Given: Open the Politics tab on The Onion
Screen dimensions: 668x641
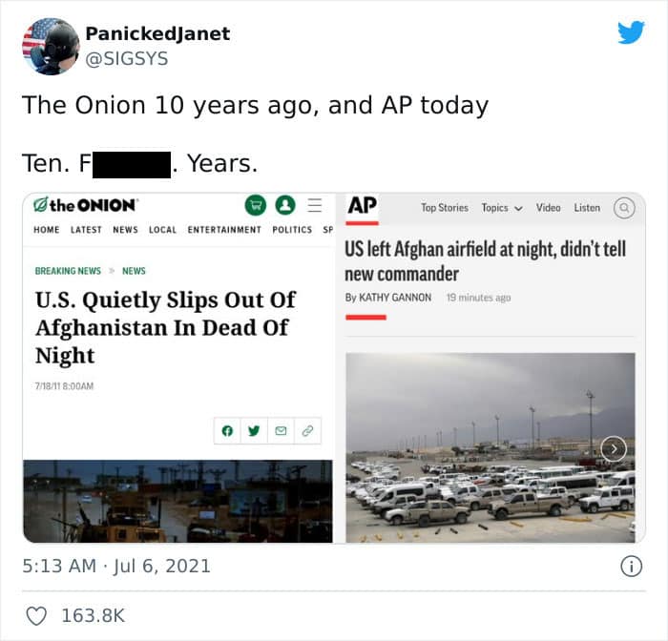Looking at the screenshot, I should click(x=292, y=230).
